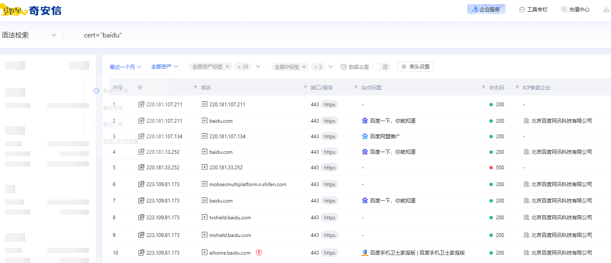Click the red shield badge after aihome.baidu.com

[259, 252]
